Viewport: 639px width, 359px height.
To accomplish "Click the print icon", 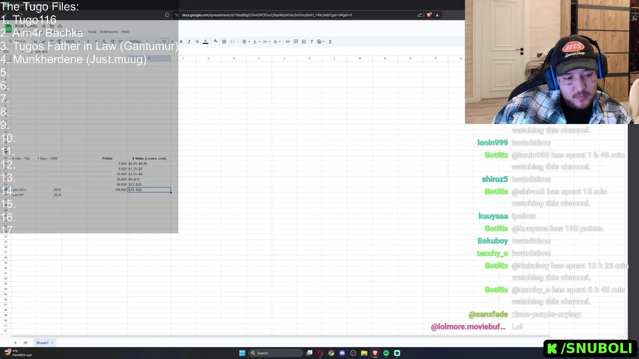I will pyautogui.click(x=51, y=41).
